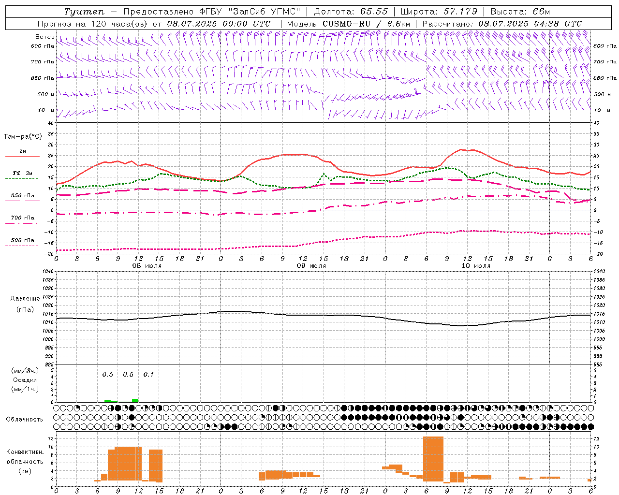This screenshot has height=495, width=619.
Task: Click the "Tyumen" station name in the header
Action: (x=84, y=12)
